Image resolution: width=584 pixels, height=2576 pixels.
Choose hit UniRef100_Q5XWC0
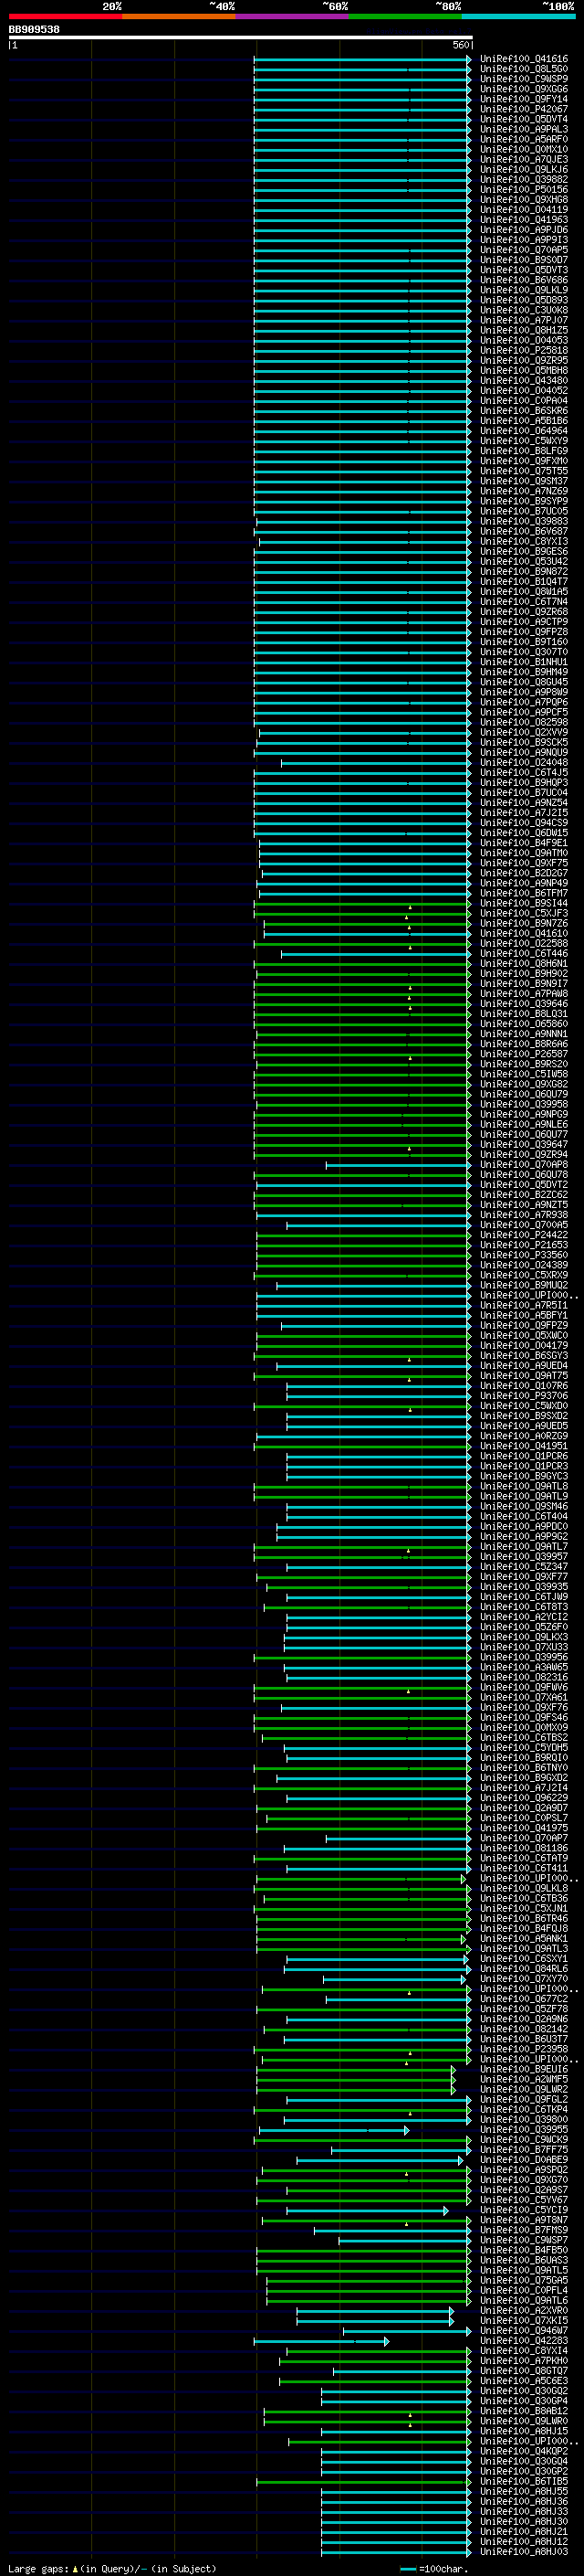524,1335
